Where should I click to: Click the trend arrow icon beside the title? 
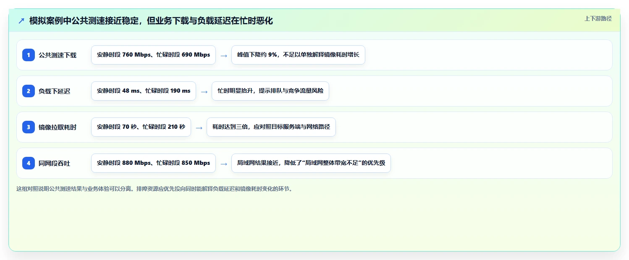click(21, 21)
